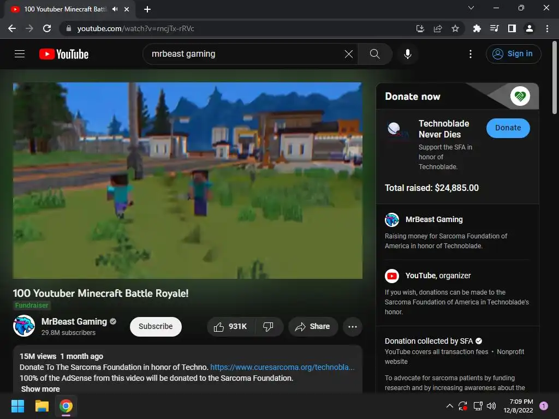Viewport: 559px width, 419px height.
Task: Open the curesarcoma.org link in description
Action: pos(282,367)
